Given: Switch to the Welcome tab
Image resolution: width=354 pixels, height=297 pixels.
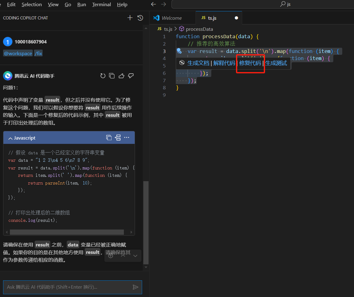Looking at the screenshot, I should coord(172,18).
